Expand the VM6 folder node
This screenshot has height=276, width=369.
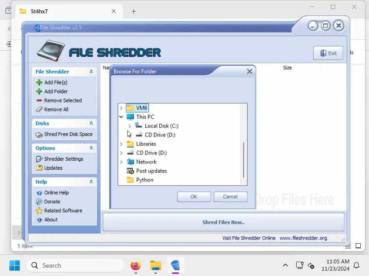(x=121, y=108)
